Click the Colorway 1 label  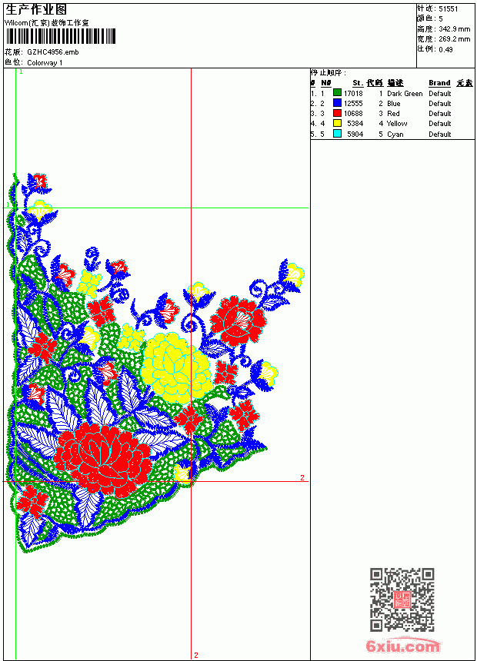coord(45,63)
